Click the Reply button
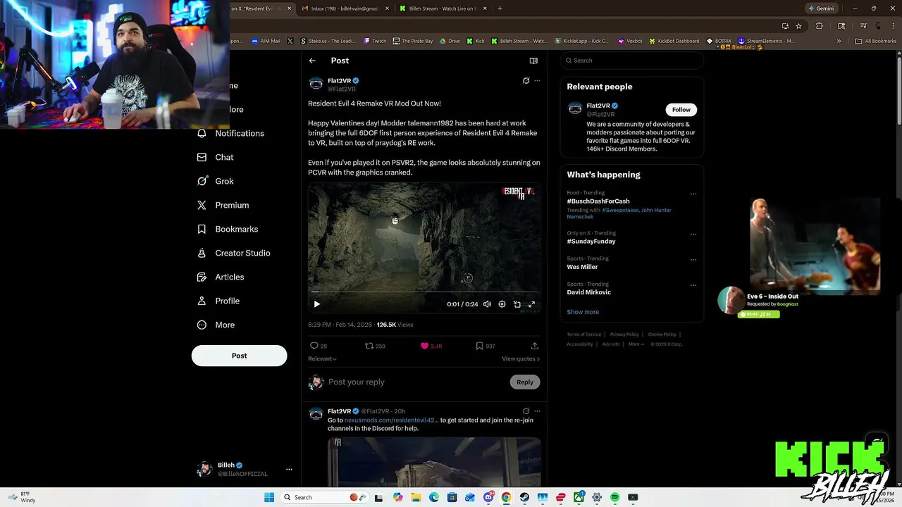This screenshot has width=902, height=507. coord(525,382)
